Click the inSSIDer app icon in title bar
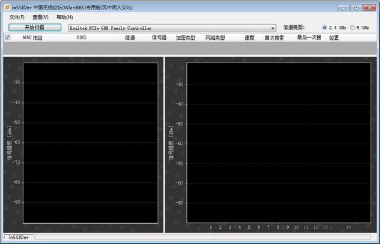Screen dimensions: 380x244 pyautogui.click(x=8, y=7)
